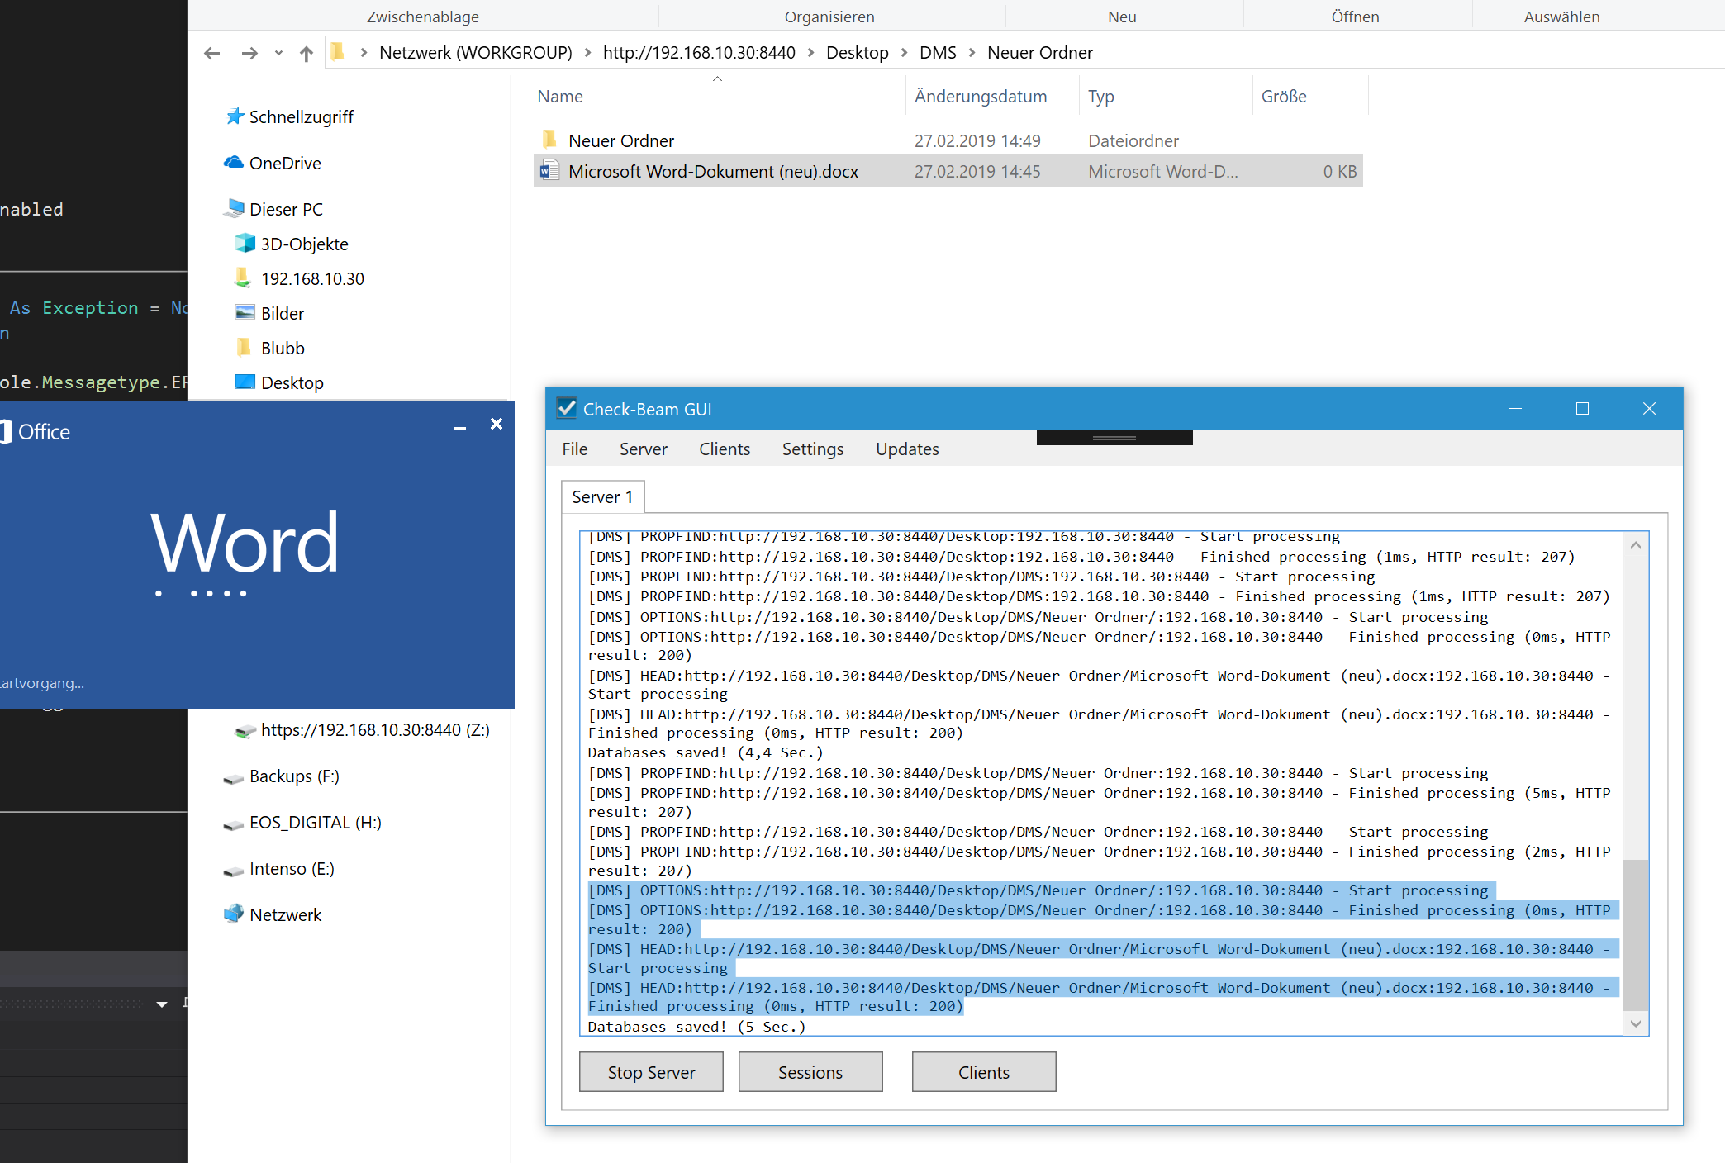Toggle sort direction on the Name column
Image resolution: width=1725 pixels, height=1163 pixels.
click(559, 96)
